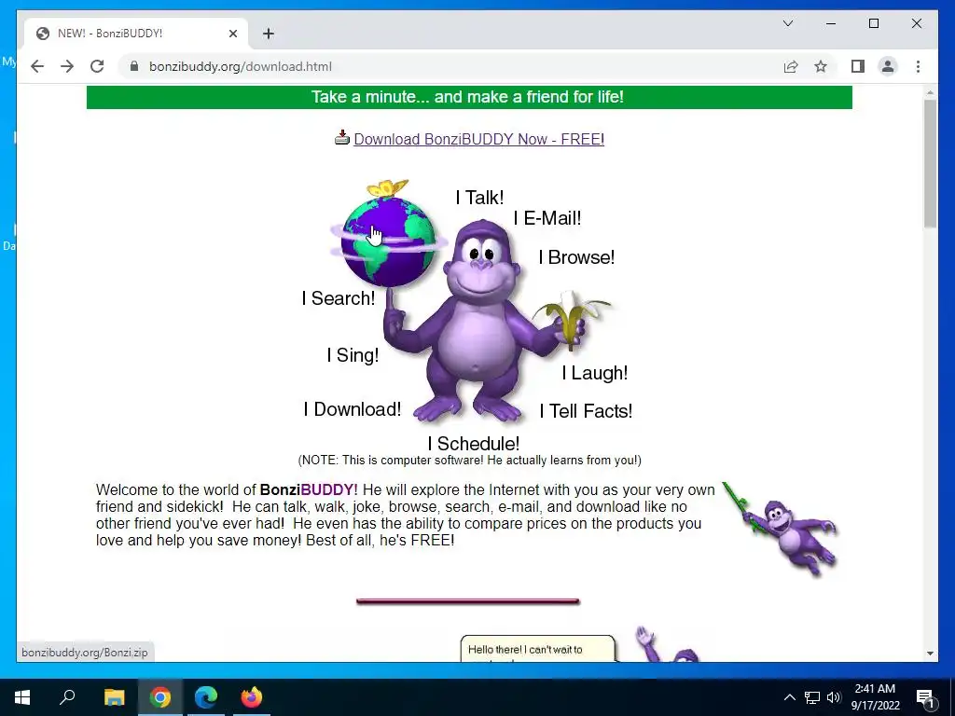The image size is (955, 716).
Task: Launch Firefox from the taskbar
Action: click(252, 697)
